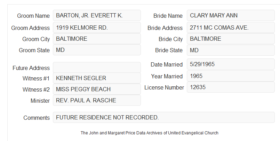Focus the Minister field REV. PAUL A. RASCHE

point(97,100)
